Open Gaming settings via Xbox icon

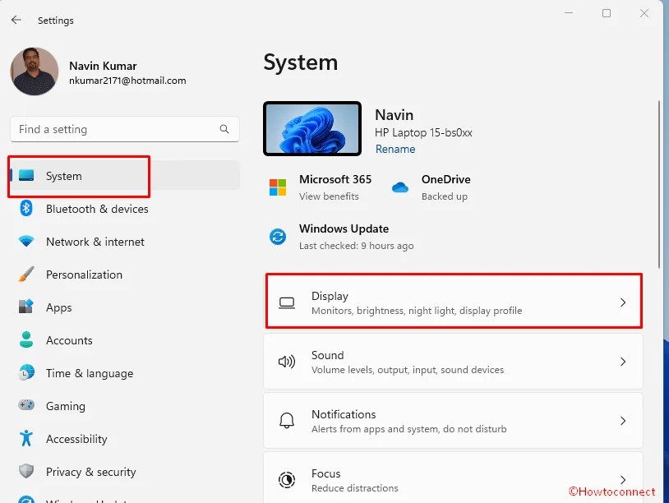(x=27, y=406)
